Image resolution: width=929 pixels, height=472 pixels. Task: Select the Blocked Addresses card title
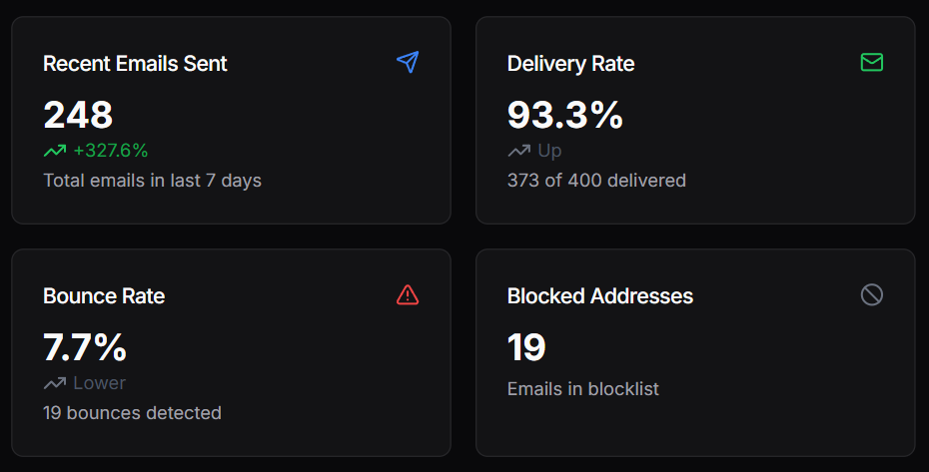tap(599, 296)
